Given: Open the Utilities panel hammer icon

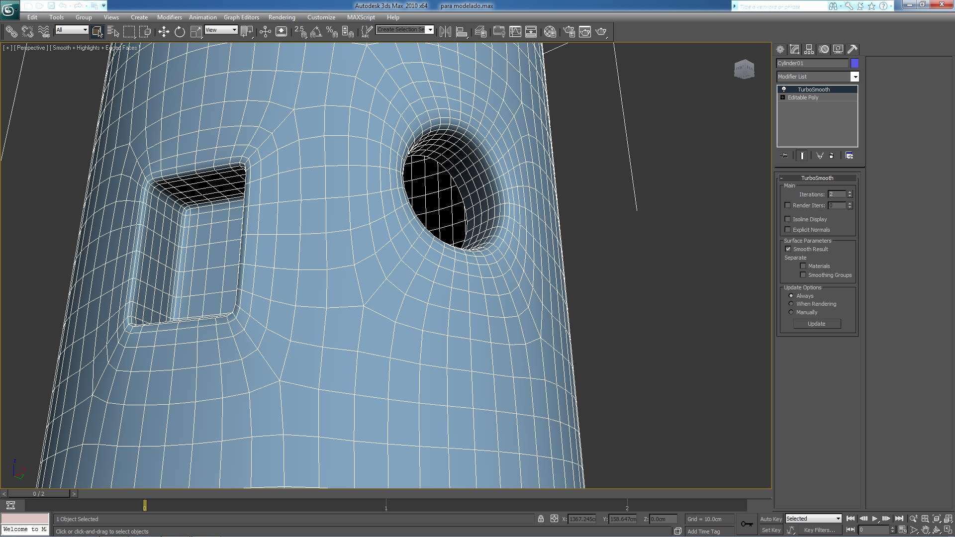Looking at the screenshot, I should tap(853, 49).
